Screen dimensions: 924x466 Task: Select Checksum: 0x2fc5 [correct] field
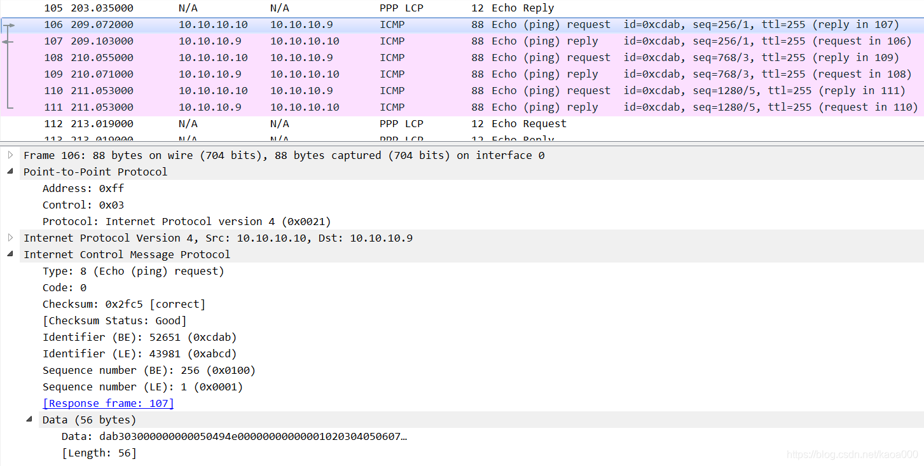point(124,304)
